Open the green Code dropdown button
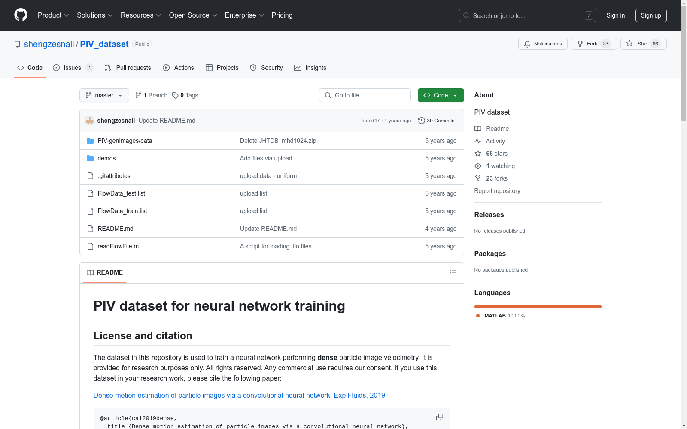This screenshot has width=687, height=429. pyautogui.click(x=441, y=95)
